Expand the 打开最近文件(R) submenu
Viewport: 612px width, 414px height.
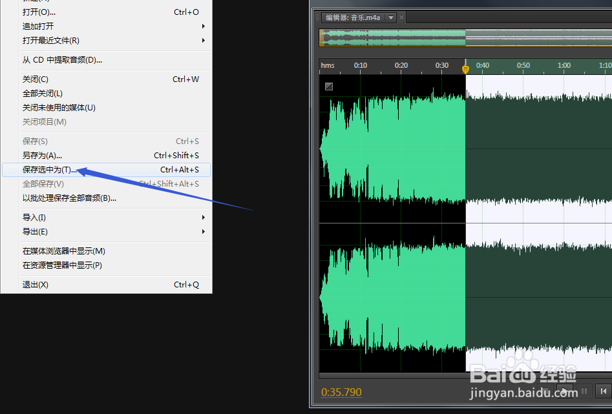tap(107, 40)
